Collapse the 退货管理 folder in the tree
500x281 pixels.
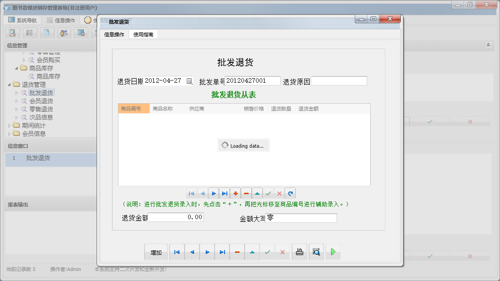point(9,84)
